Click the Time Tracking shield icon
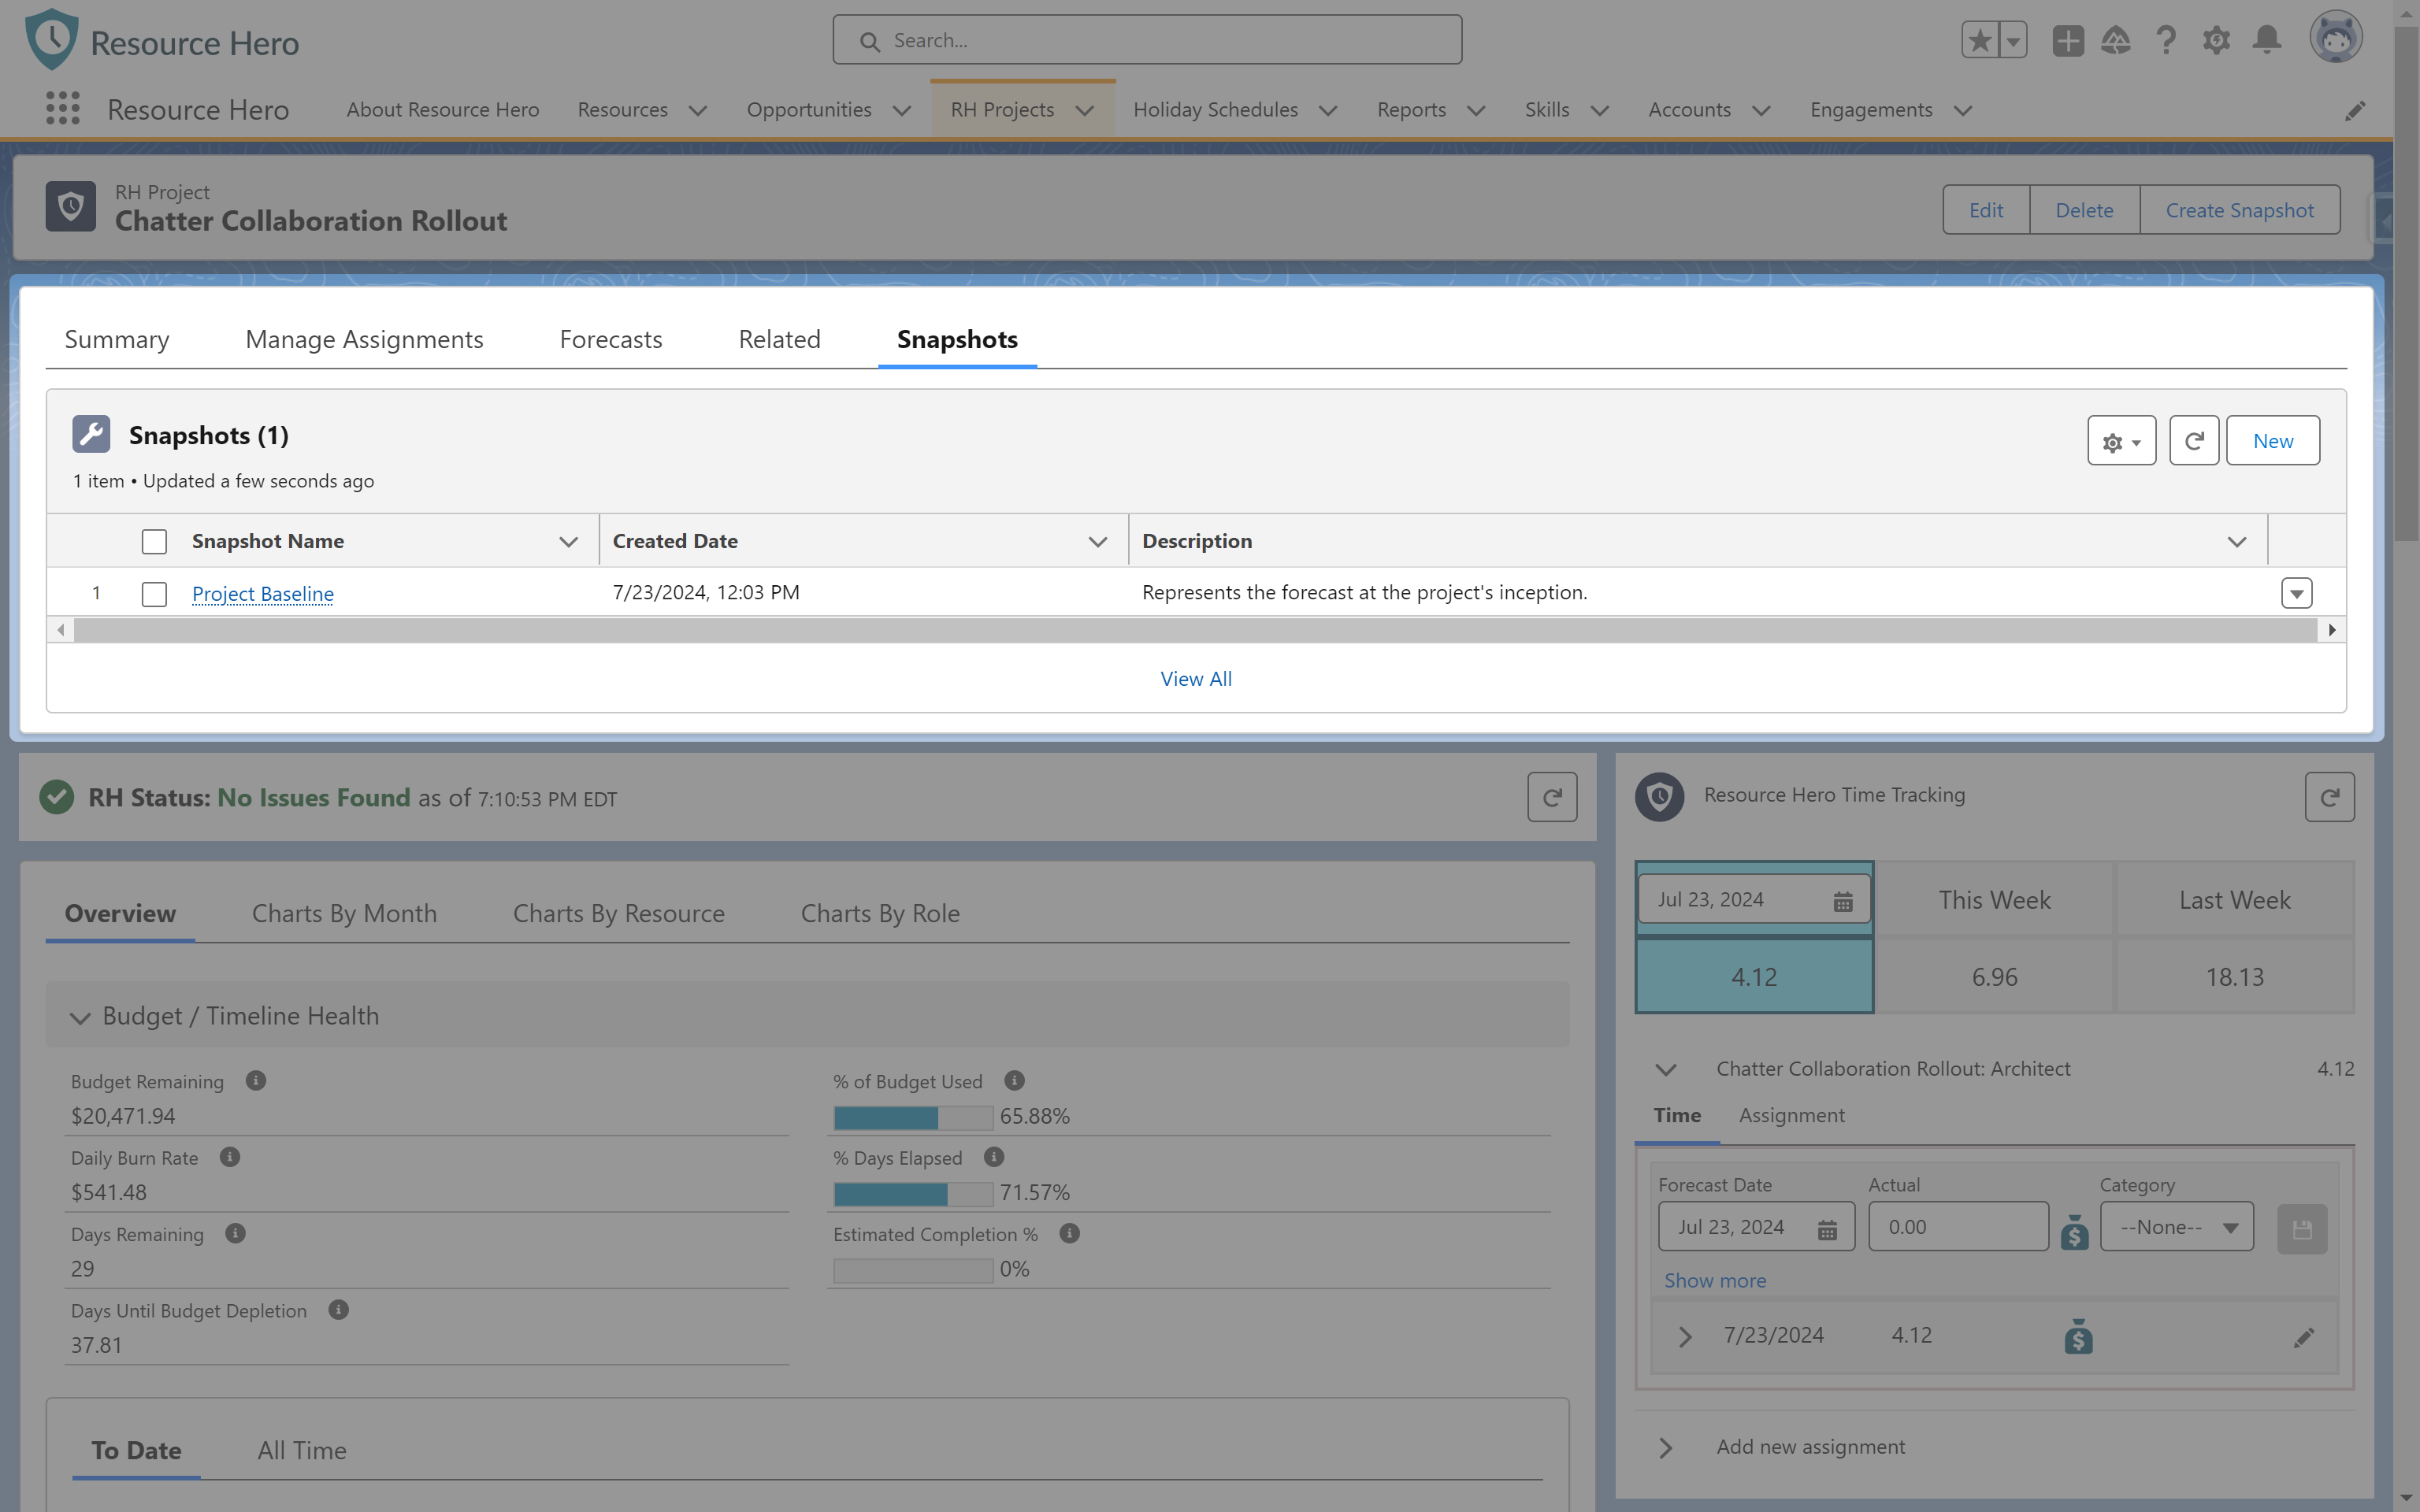Image resolution: width=2420 pixels, height=1512 pixels. [x=1660, y=796]
